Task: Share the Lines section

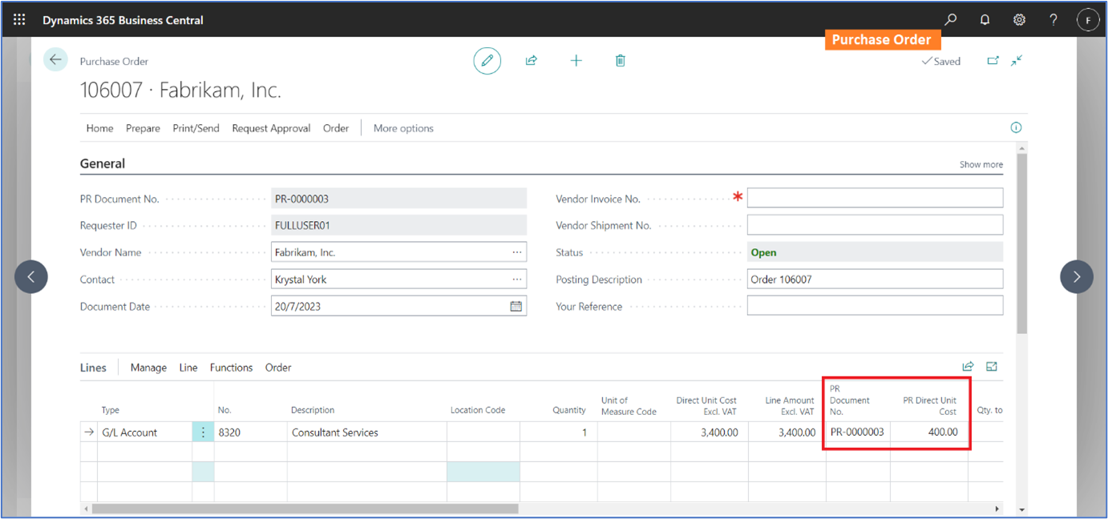Action: point(968,367)
